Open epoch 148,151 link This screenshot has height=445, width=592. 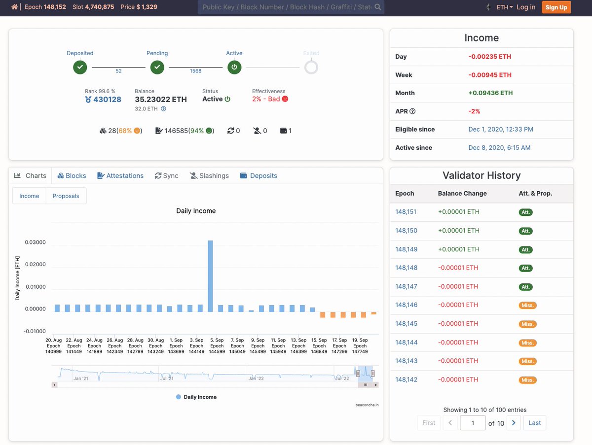pyautogui.click(x=406, y=212)
